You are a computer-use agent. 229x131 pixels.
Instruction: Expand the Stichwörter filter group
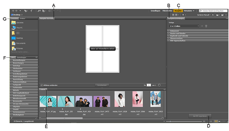[x=18, y=68]
